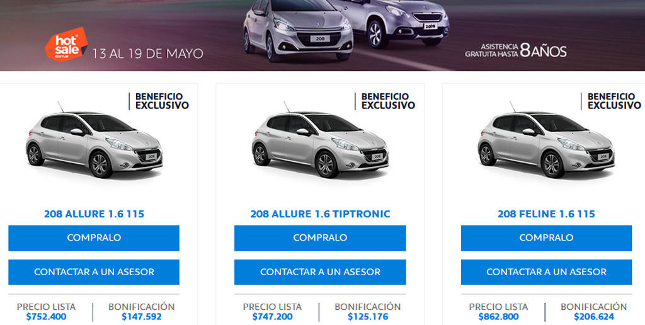Image resolution: width=645 pixels, height=325 pixels.
Task: Click the Asistencia gratuita hasta 8 años text
Action: pyautogui.click(x=516, y=50)
